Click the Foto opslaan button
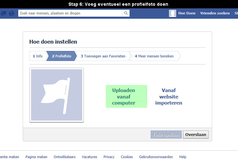This screenshot has height=161, width=238. [x=166, y=134]
